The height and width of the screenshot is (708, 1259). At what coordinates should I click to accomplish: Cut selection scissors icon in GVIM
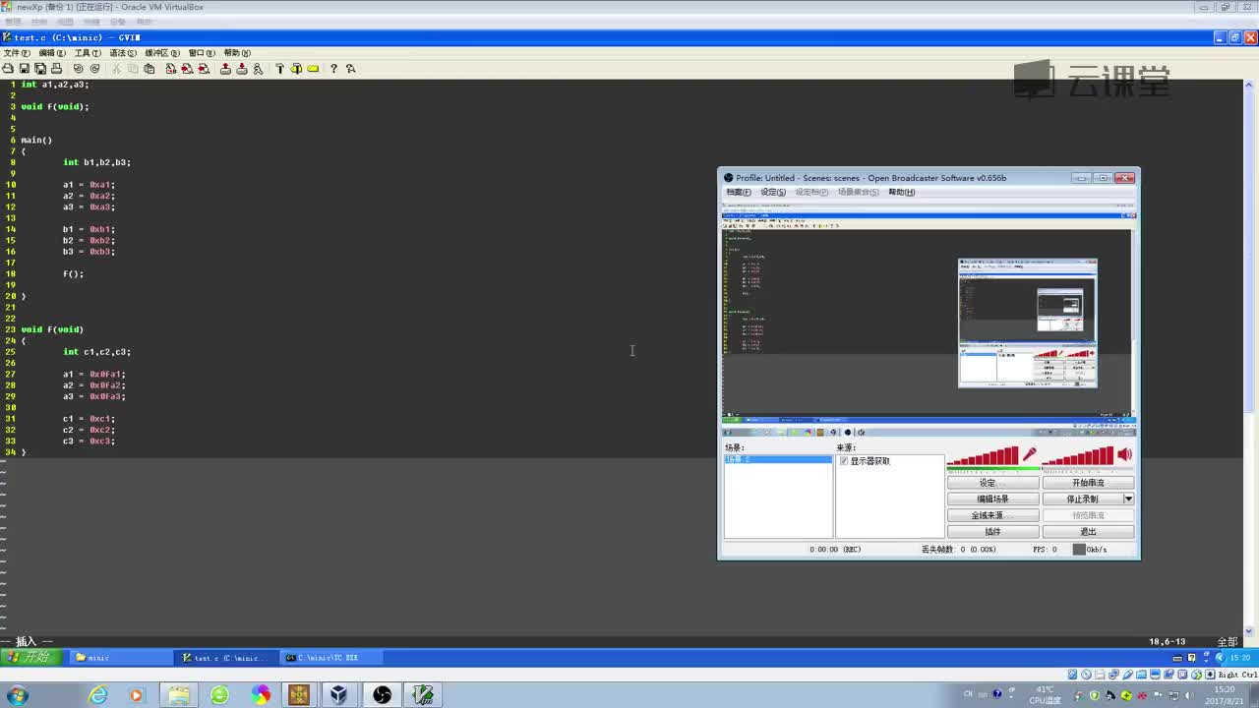tap(116, 69)
